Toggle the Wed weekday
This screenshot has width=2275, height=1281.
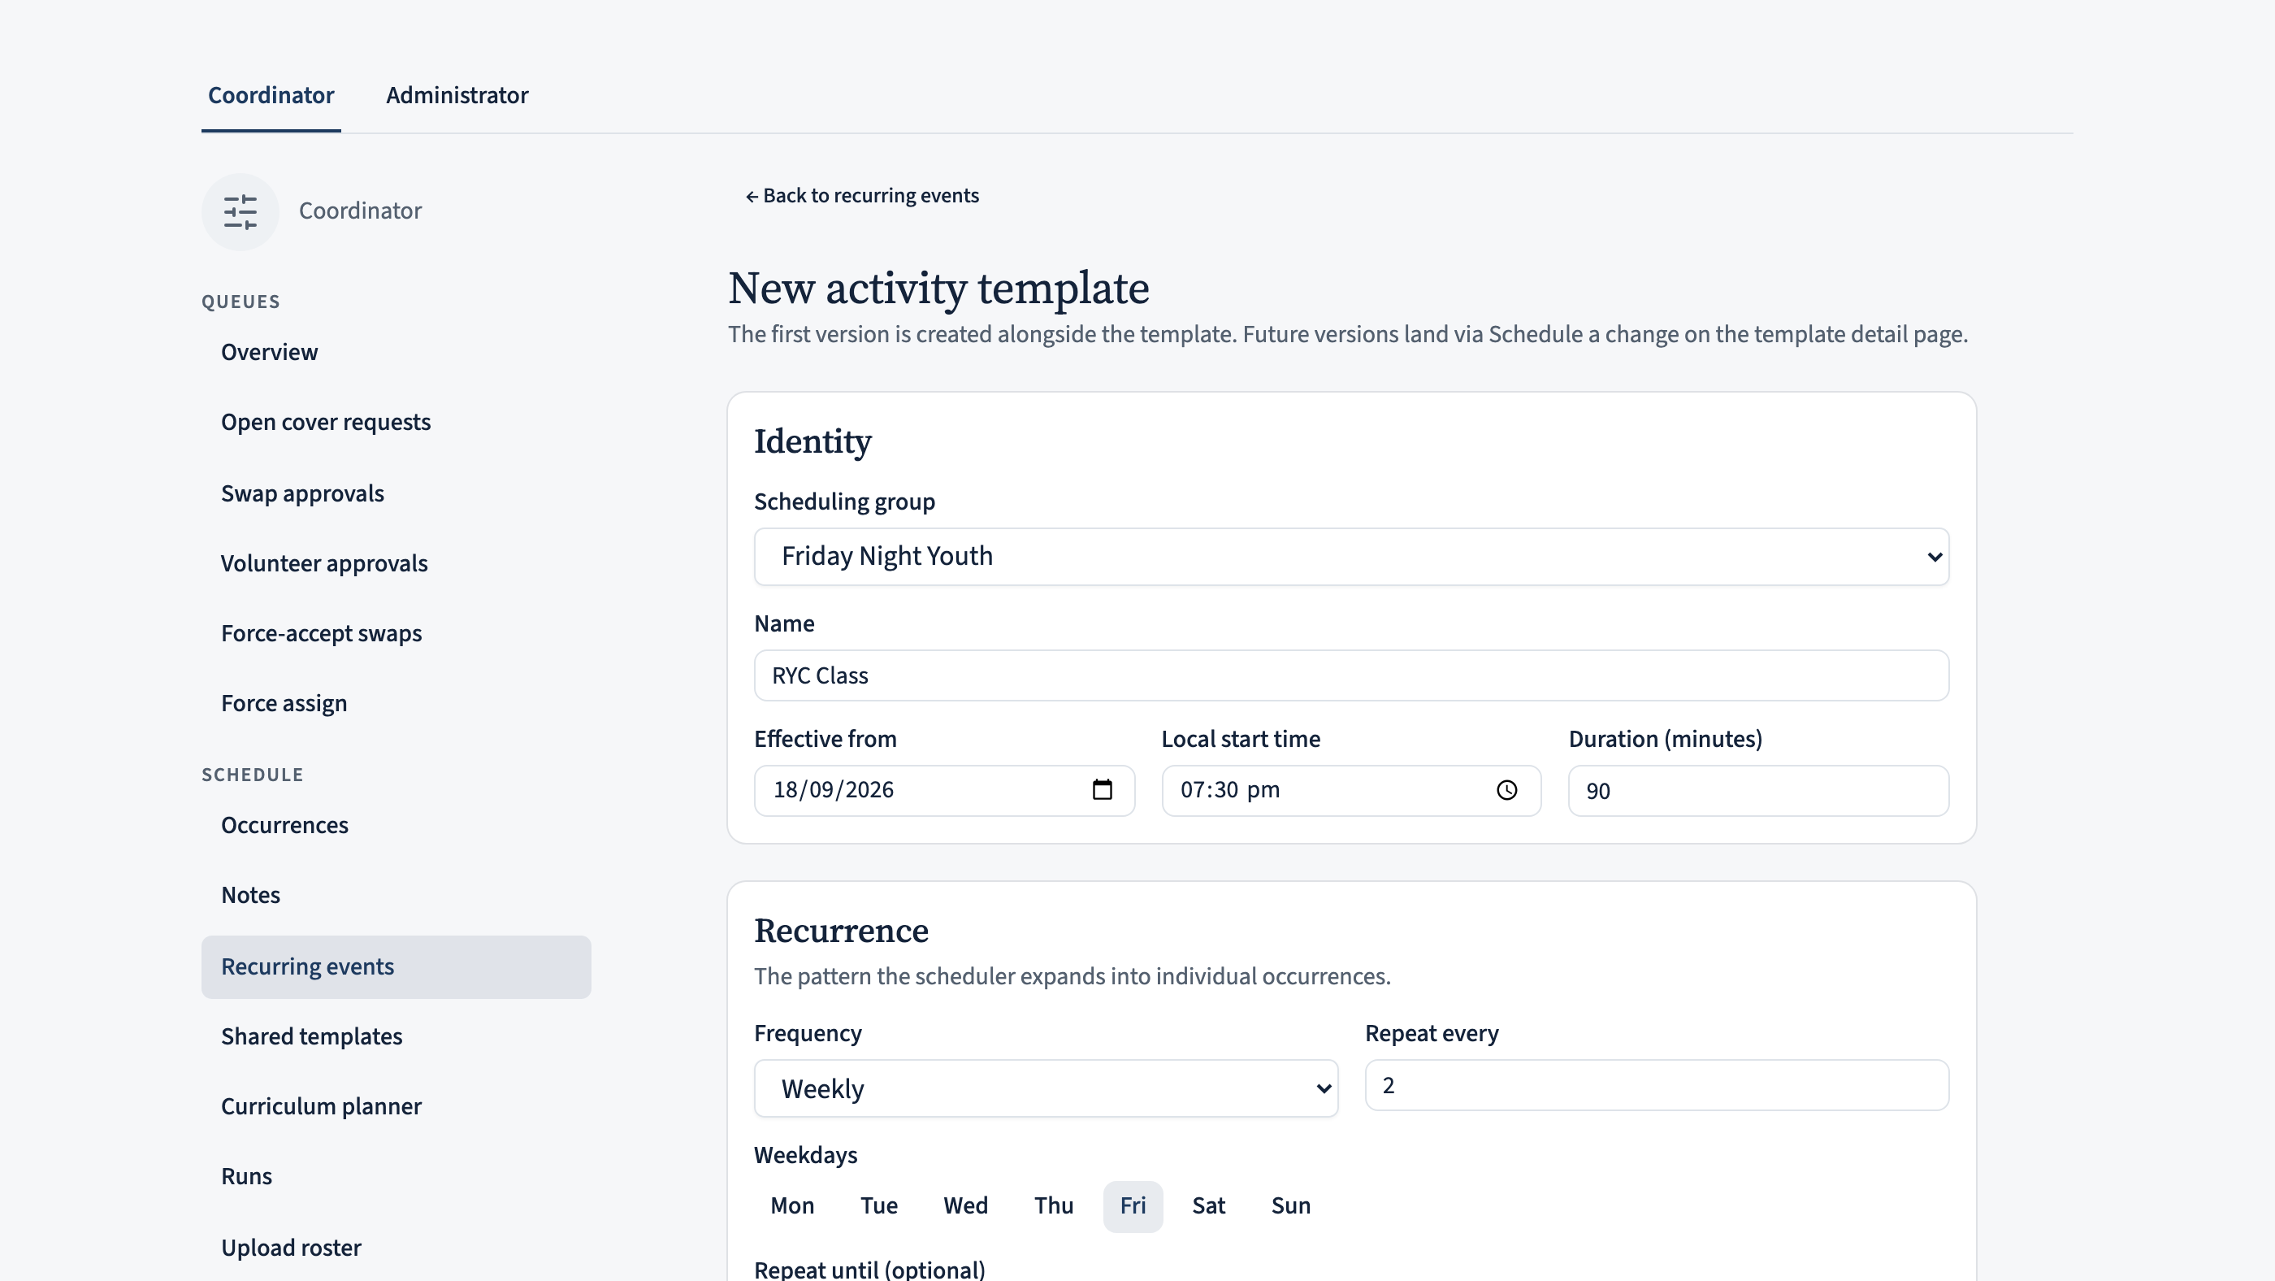(965, 1206)
